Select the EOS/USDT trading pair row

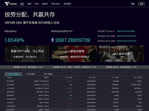(x=74, y=92)
